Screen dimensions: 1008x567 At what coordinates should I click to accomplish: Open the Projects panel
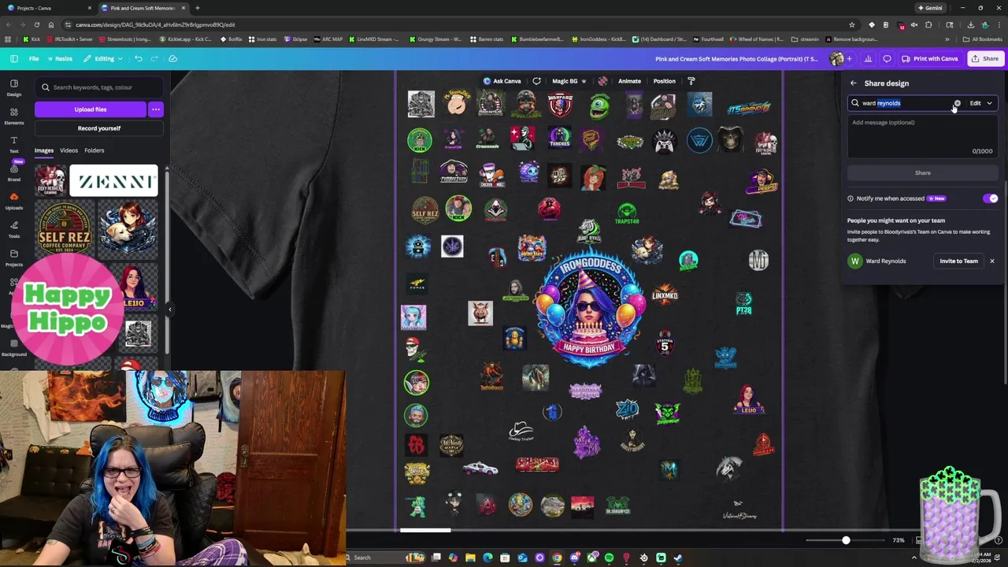point(14,258)
